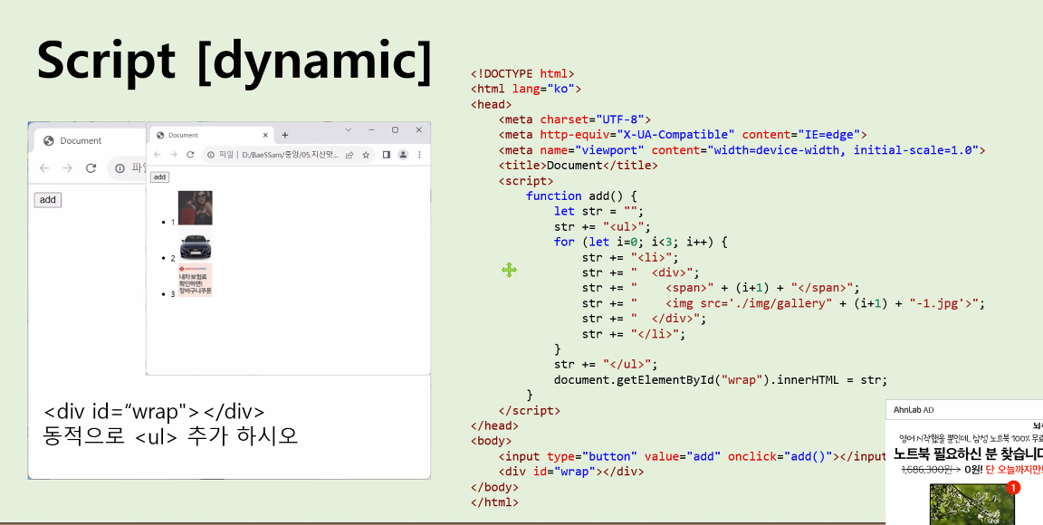The image size is (1043, 525).
Task: Click img src gallery code line
Action: 783,302
